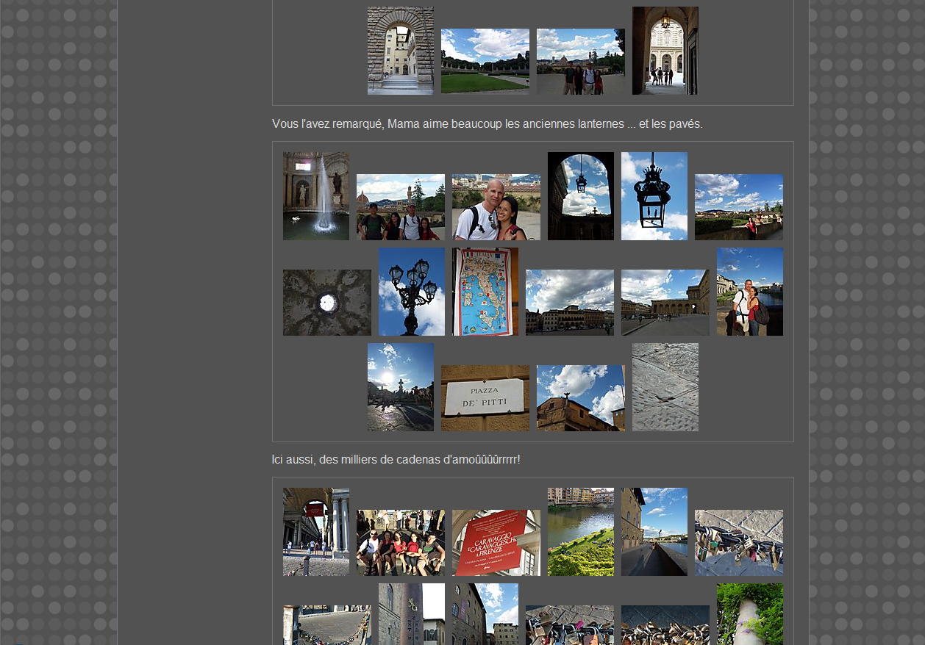Open close-up hanging lantern against sky
Screen dimensions: 925x645
point(654,196)
